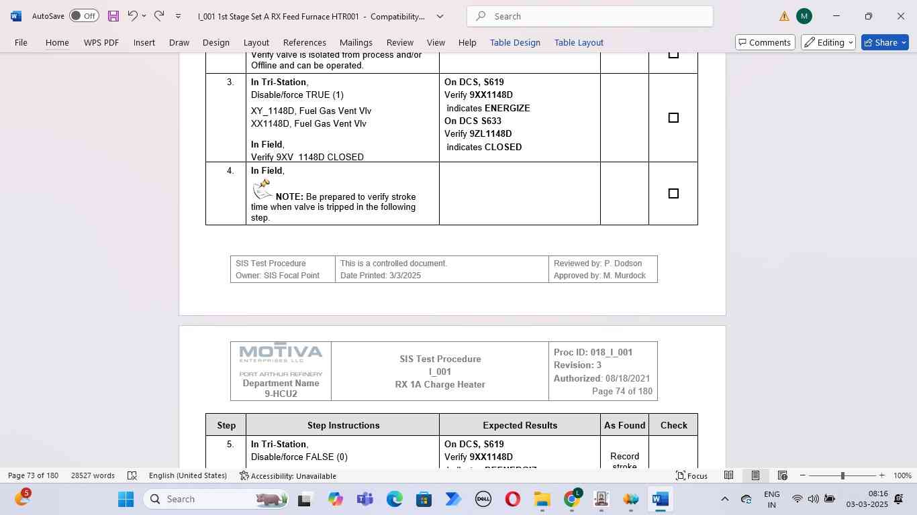Screen dimensions: 917x515
Task: Switch to the References tab
Action: coord(304,42)
